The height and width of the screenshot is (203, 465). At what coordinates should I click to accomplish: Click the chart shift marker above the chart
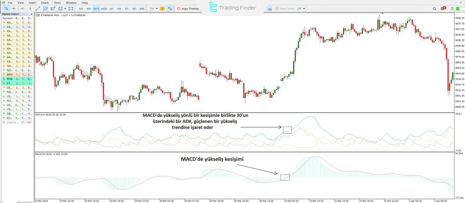pyautogui.click(x=383, y=13)
